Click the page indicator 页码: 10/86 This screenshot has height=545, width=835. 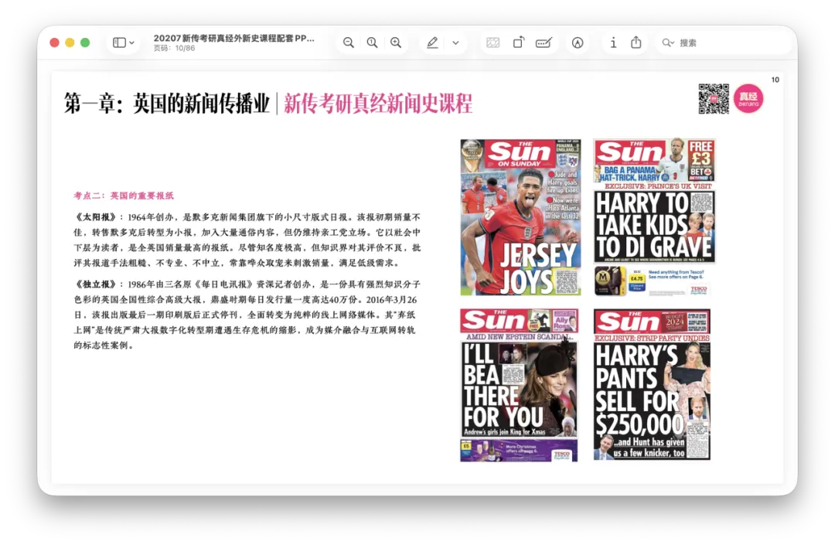tap(174, 49)
